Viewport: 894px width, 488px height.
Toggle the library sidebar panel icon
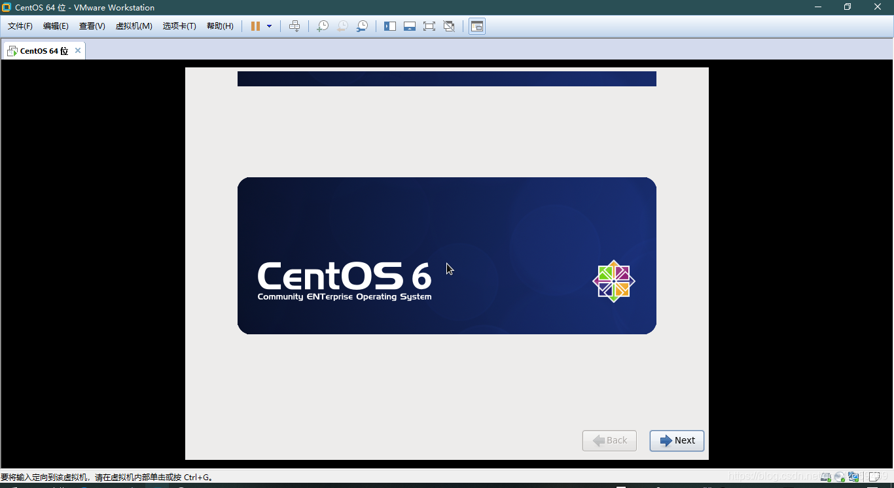[390, 26]
